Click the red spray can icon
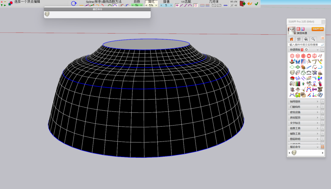The height and width of the screenshot is (189, 331). point(320,84)
